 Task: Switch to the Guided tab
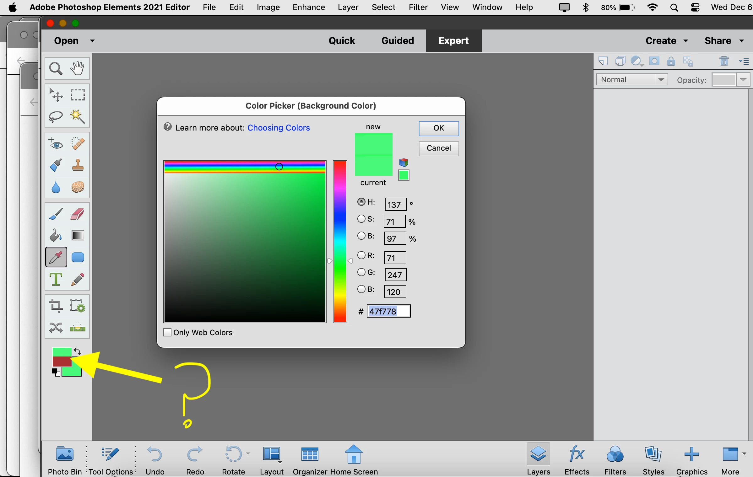398,41
